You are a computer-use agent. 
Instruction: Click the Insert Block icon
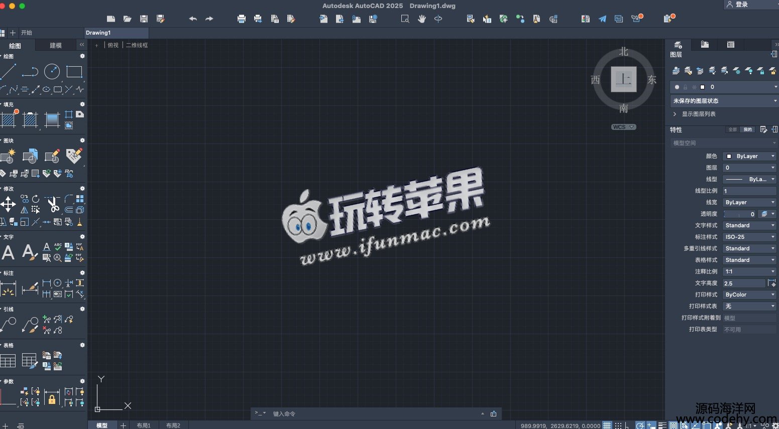point(30,156)
